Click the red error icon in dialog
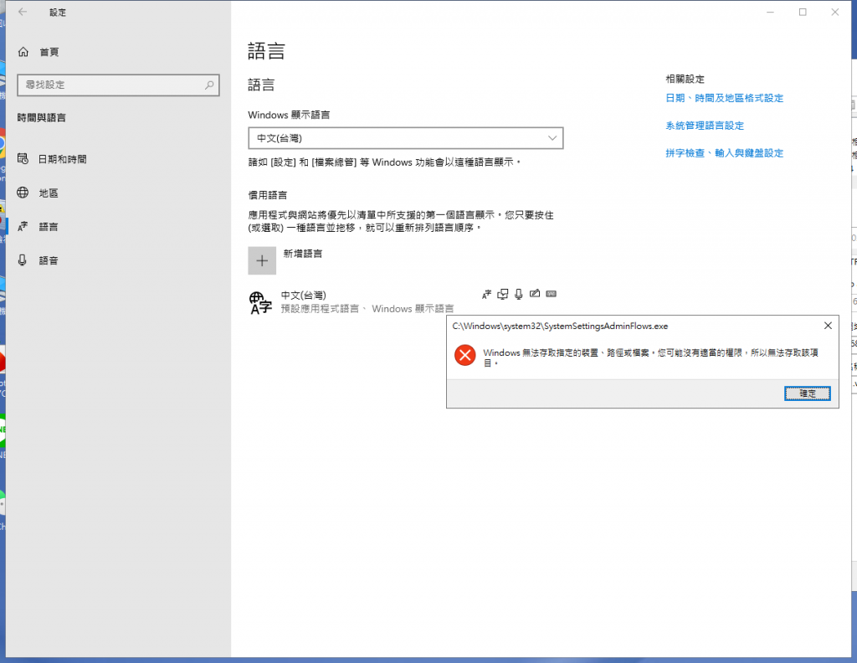857x663 pixels. coord(465,355)
